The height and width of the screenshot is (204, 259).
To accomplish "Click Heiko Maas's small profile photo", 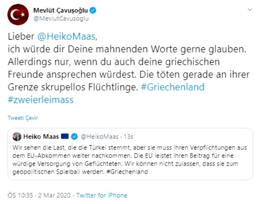I will coord(17,137).
